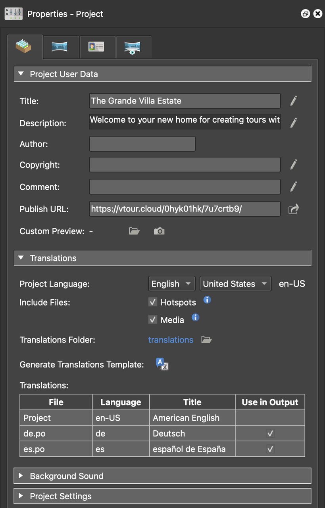This screenshot has height=508, width=325.
Task: Click the Copyright edit pencil icon
Action: (x=294, y=164)
